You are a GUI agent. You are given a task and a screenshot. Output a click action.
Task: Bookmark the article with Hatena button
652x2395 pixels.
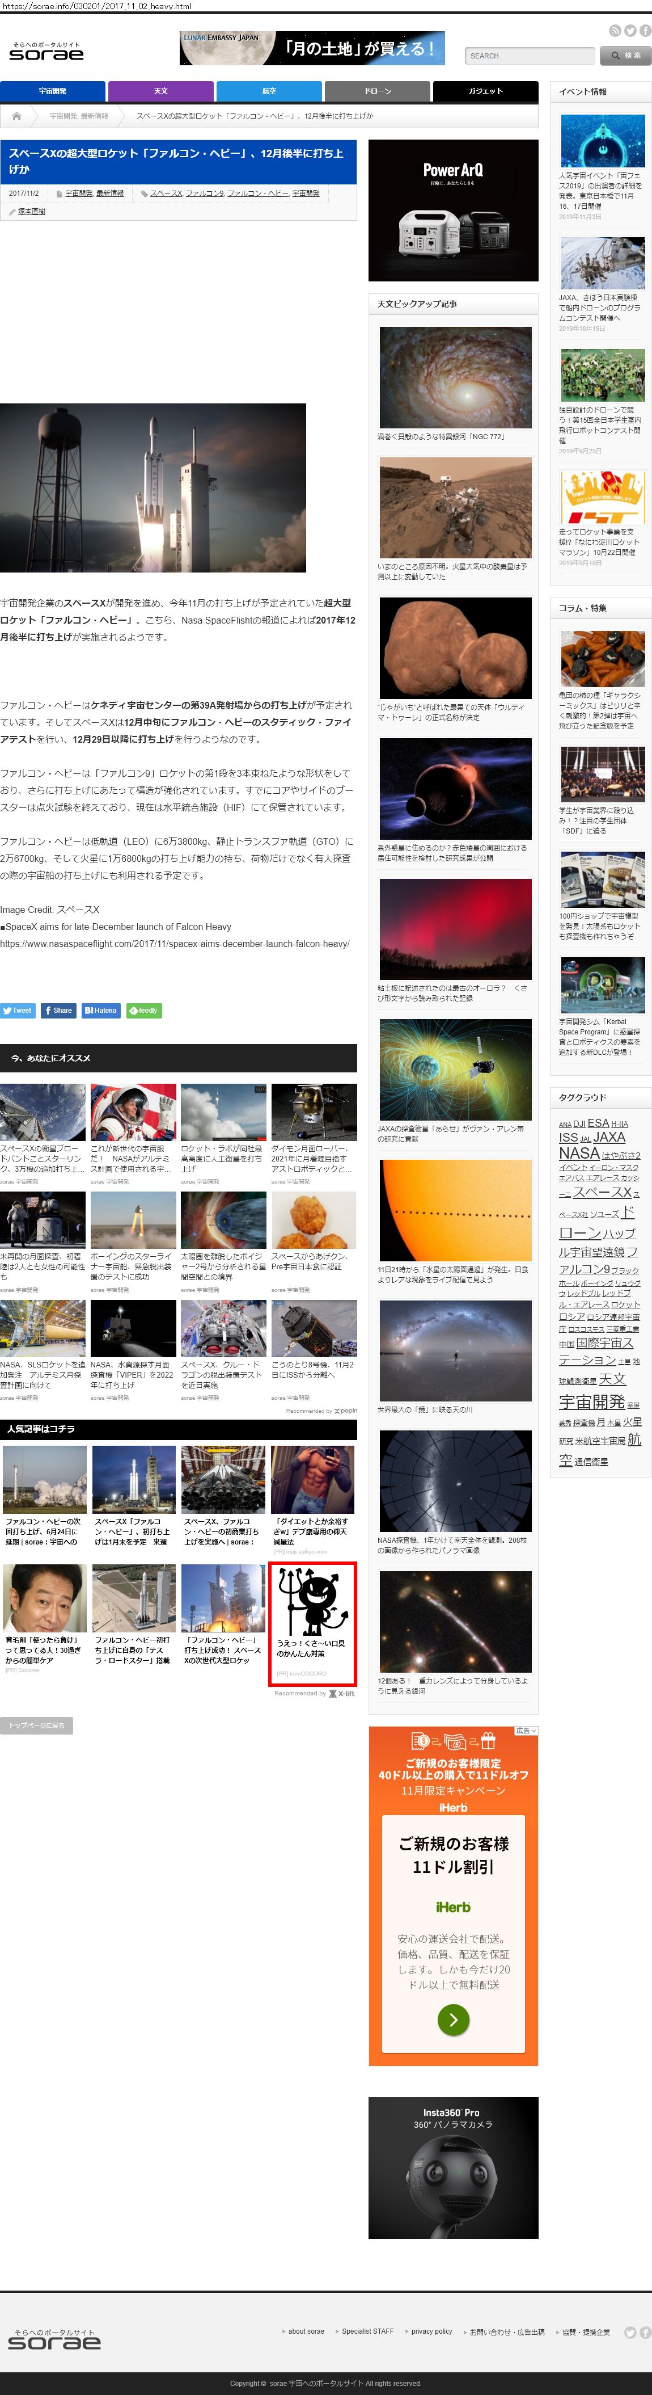[101, 1011]
